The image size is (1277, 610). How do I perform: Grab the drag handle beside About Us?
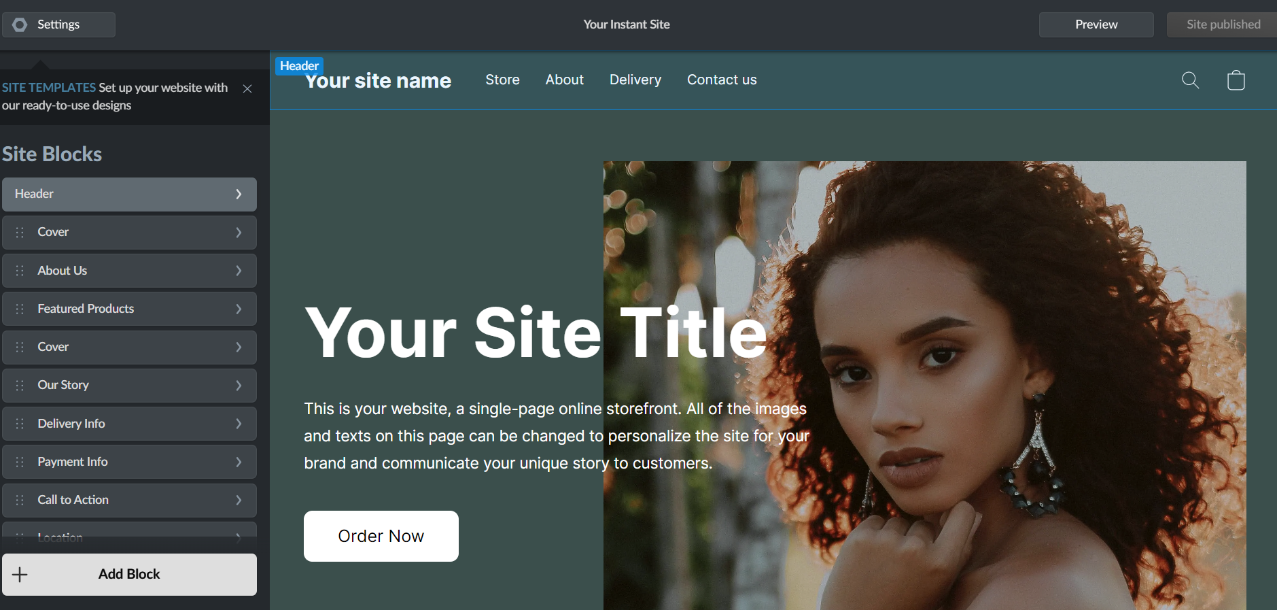pos(20,271)
